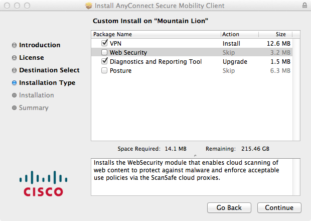Select the Diagnostics and Reporting Tool row
The image size is (311, 221).
192,61
